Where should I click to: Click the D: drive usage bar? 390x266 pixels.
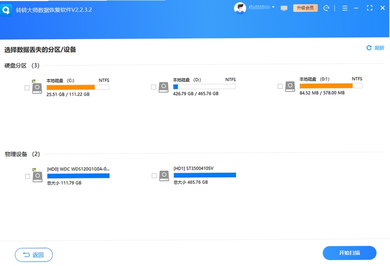204,87
